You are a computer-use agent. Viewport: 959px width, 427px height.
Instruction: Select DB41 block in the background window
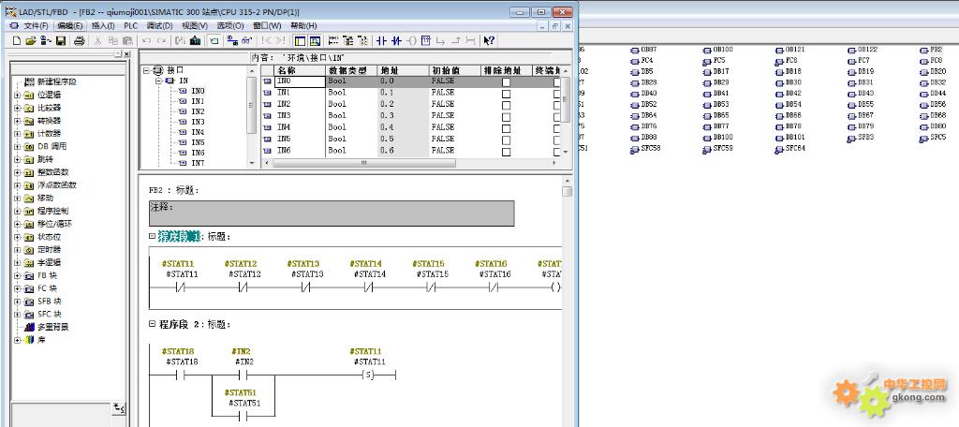point(716,94)
